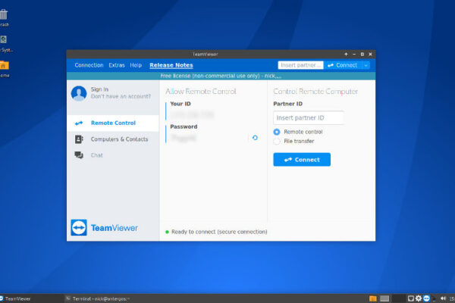Click the TeamViewer logo icon
This screenshot has width=455, height=303.
tap(79, 227)
